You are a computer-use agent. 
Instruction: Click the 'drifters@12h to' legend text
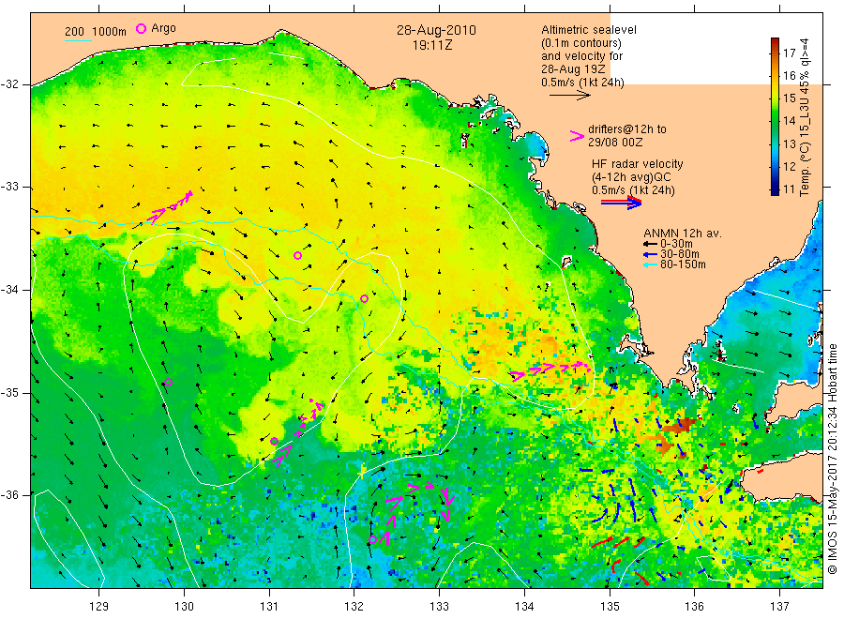(627, 129)
